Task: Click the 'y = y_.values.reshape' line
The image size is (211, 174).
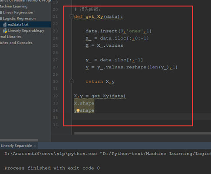Action: 132,67
